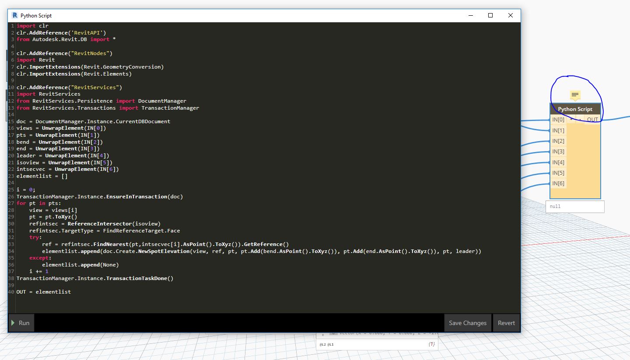
Task: Click the 'elementlist.append(None)' line
Action: [x=80, y=265]
